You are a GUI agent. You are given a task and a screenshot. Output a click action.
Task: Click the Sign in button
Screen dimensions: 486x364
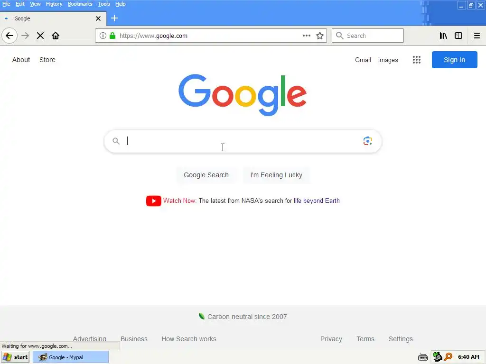click(454, 60)
